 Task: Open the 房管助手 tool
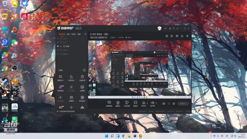pos(71,78)
